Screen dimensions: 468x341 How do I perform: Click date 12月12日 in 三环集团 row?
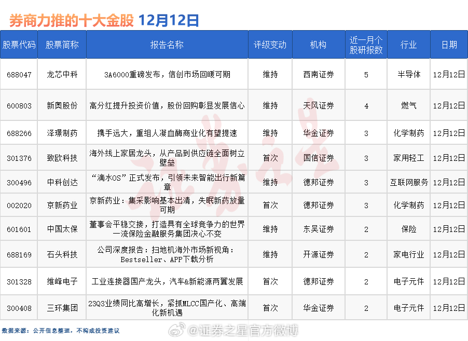449,308
